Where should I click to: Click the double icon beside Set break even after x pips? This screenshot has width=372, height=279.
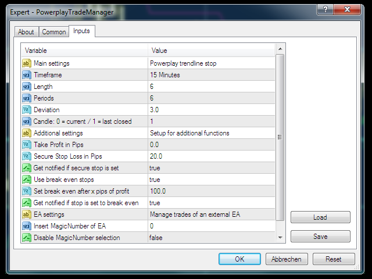point(27,191)
